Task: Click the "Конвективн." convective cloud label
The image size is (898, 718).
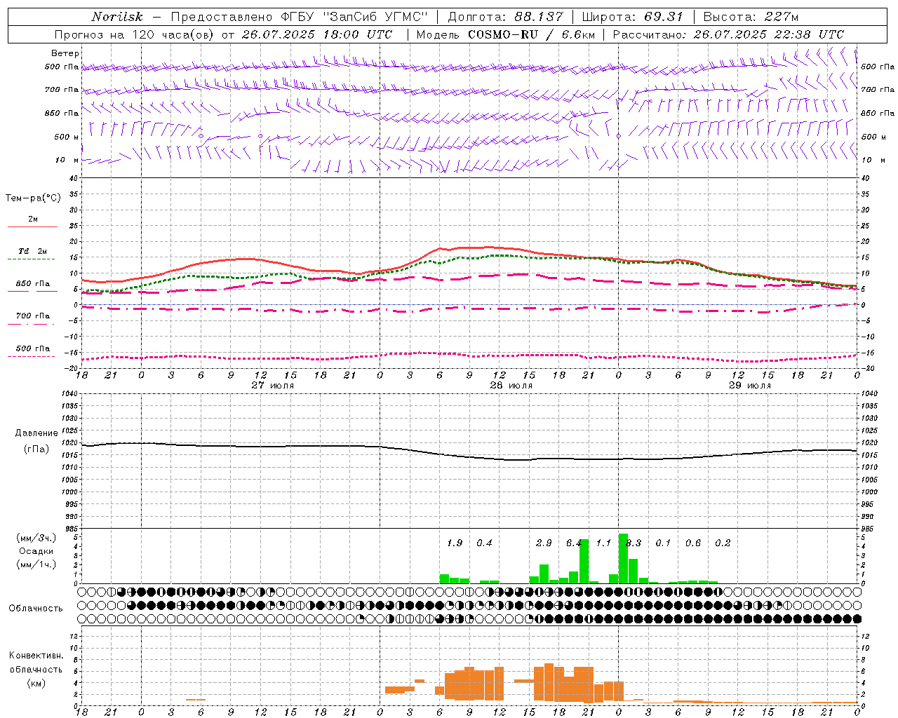Action: coord(36,656)
